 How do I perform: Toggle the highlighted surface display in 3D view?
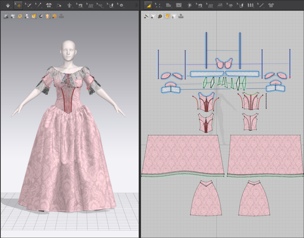[33, 17]
